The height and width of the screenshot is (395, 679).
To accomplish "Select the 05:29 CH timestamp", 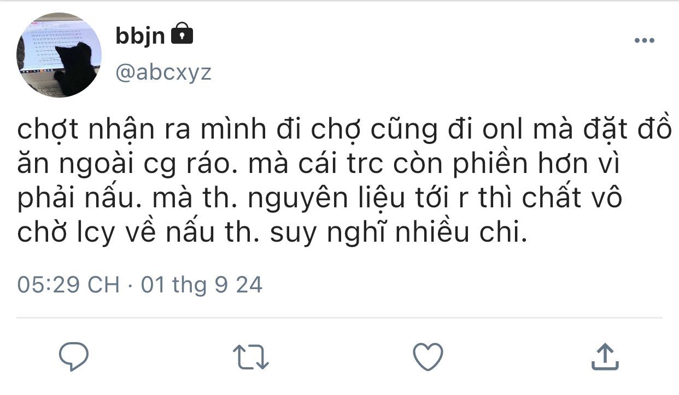I will [68, 285].
